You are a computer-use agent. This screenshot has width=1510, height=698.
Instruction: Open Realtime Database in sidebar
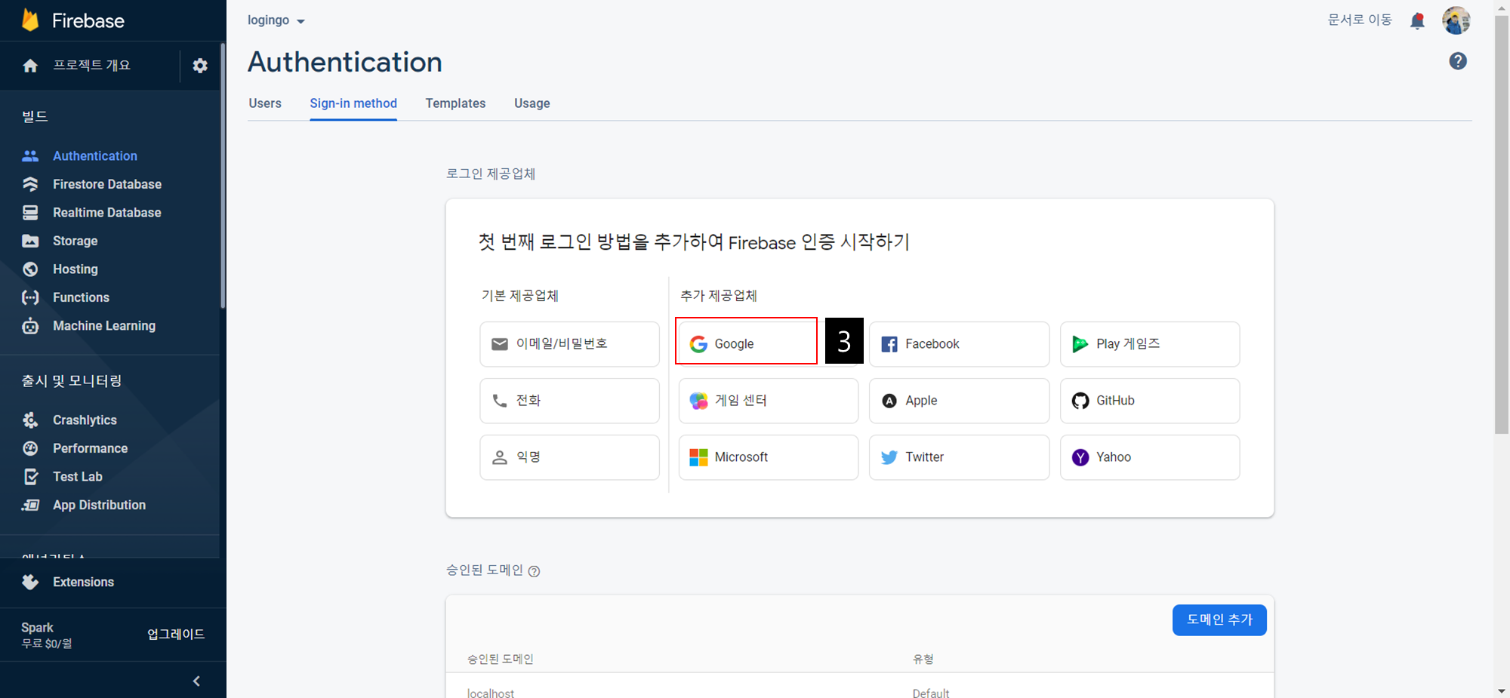pos(107,213)
